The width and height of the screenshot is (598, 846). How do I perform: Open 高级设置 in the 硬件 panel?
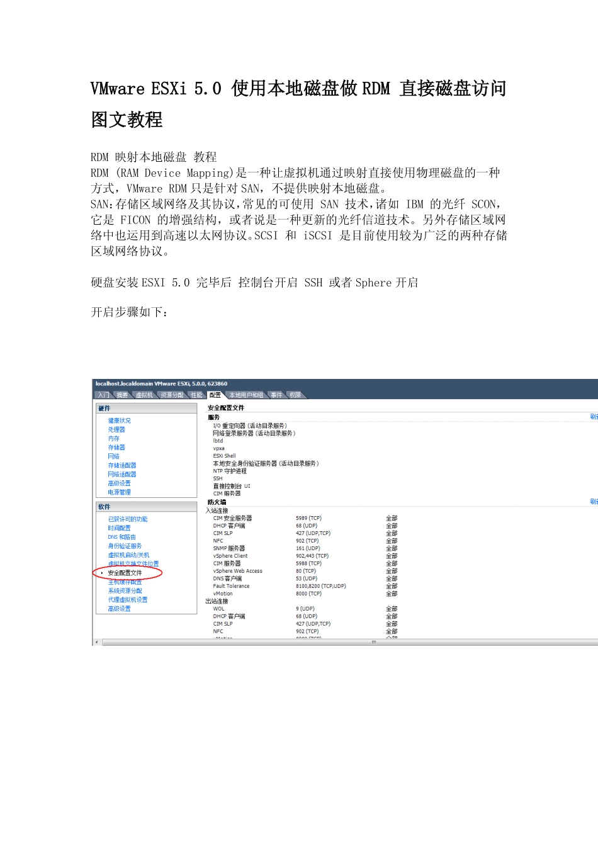(120, 483)
